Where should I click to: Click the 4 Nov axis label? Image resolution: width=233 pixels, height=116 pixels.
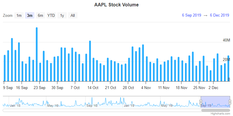click(146, 88)
